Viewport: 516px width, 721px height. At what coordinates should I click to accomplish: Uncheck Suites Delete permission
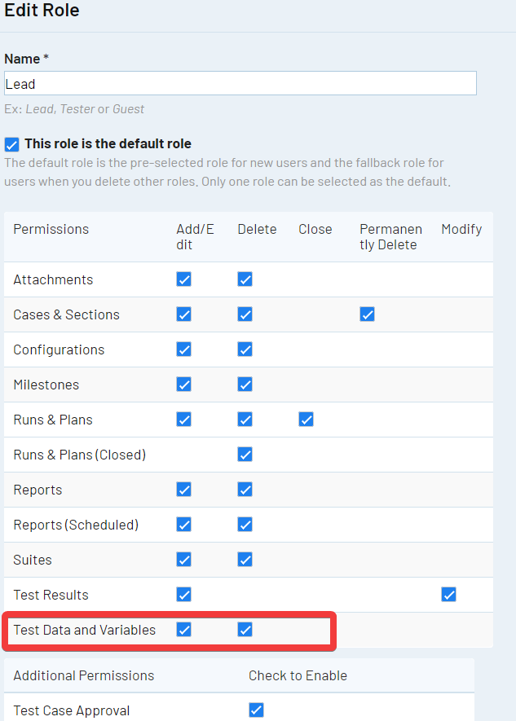pos(245,560)
